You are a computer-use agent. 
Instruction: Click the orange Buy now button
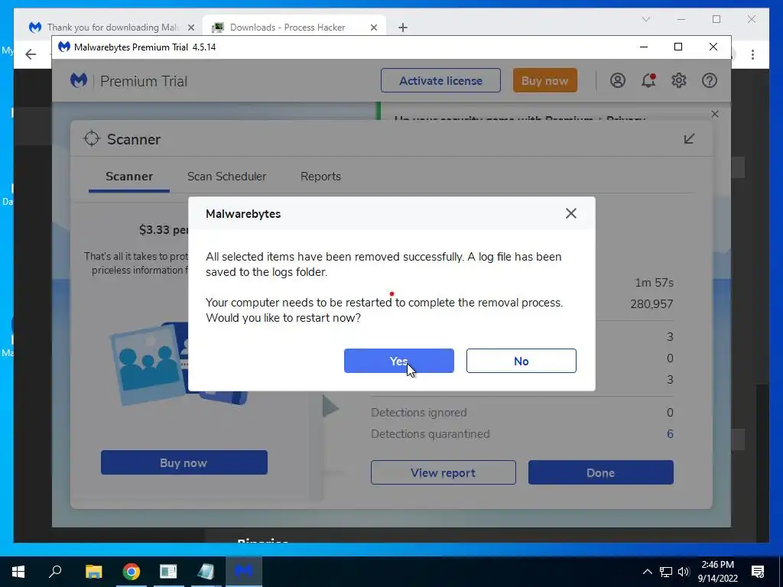coord(544,80)
